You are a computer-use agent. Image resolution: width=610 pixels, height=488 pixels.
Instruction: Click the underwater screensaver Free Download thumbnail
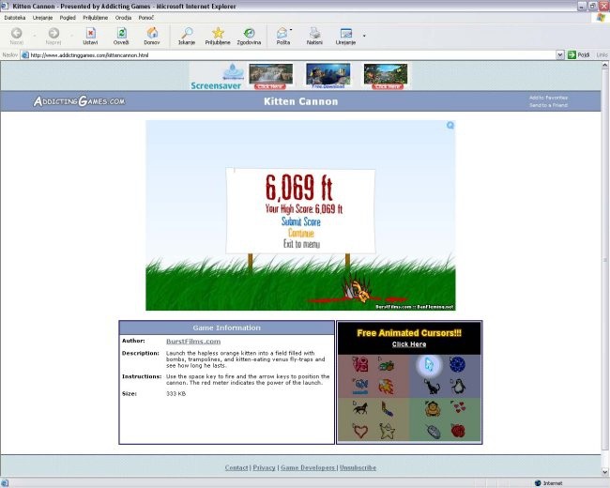(x=328, y=76)
